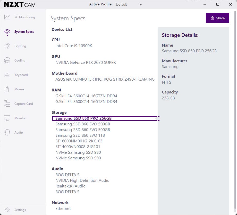Open PC Monitoring chart icon
The image size is (237, 215).
coord(7,17)
